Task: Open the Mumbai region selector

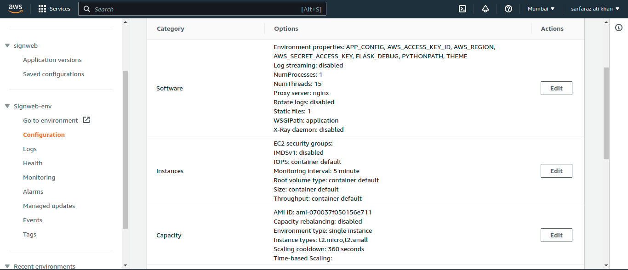Action: pyautogui.click(x=541, y=8)
